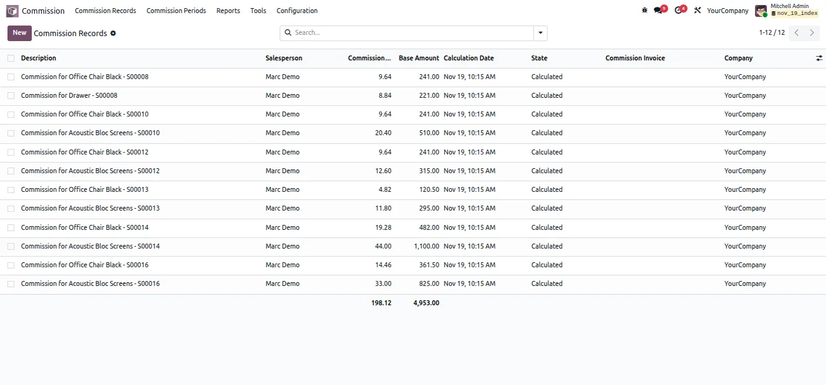
Task: Check row Acoustic Bloc Screens - S00012
Action: [x=11, y=171]
